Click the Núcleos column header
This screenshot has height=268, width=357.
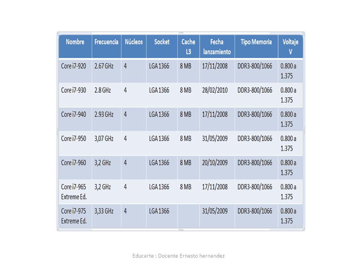[134, 47]
